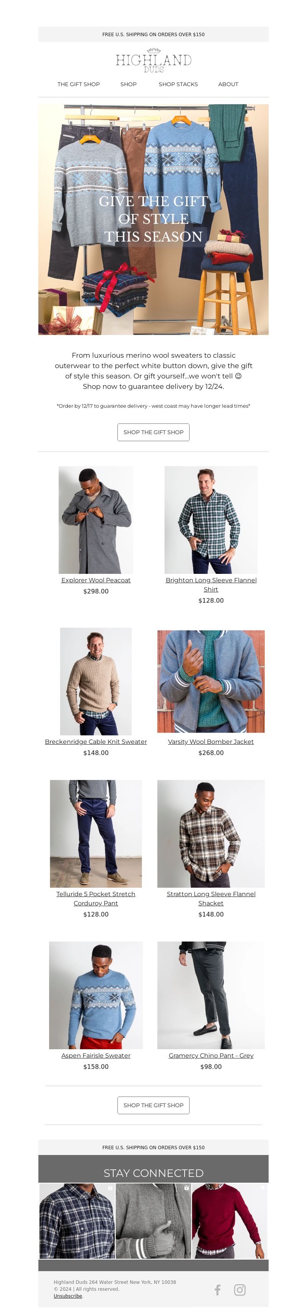Screen dimensions: 307x1315
Task: Select SHOP in the navigation
Action: [x=128, y=84]
